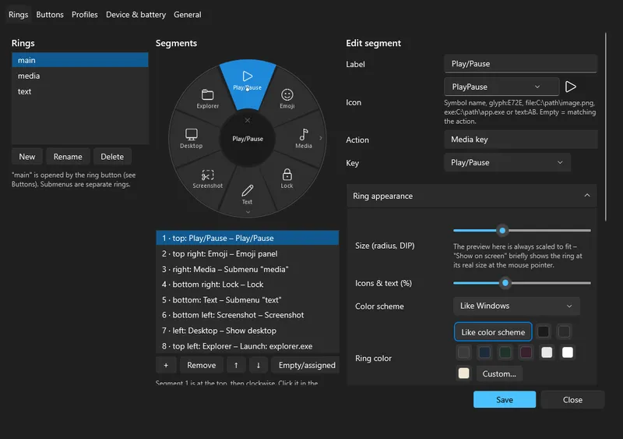This screenshot has width=623, height=439.
Task: Move segment up with the up arrow
Action: click(236, 365)
